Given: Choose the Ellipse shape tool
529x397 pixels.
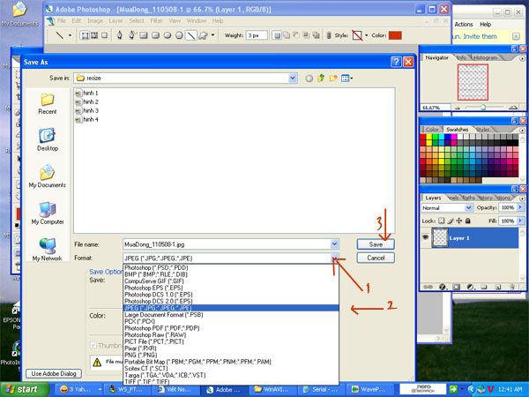Looking at the screenshot, I should (x=168, y=35).
